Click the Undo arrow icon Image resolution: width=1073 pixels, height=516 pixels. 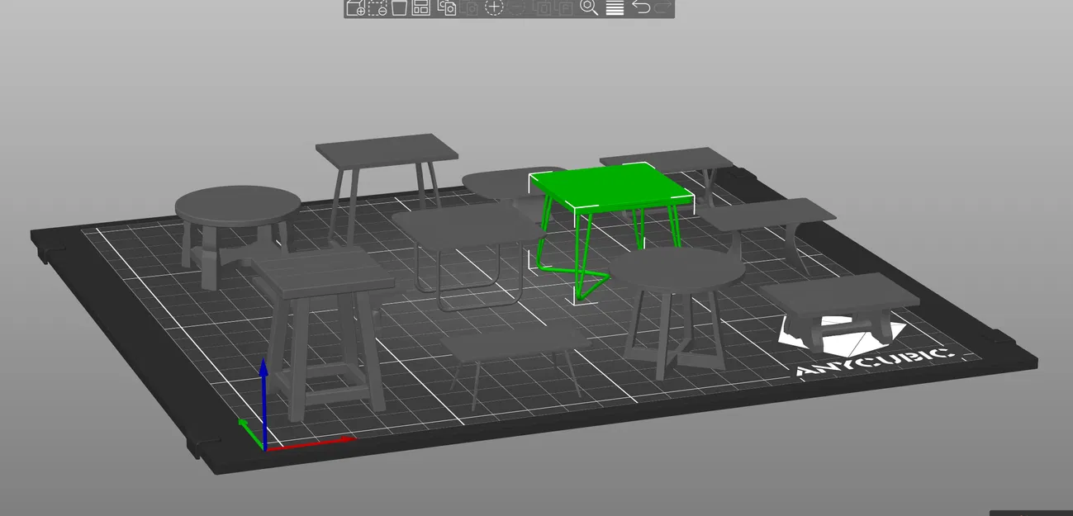[640, 9]
